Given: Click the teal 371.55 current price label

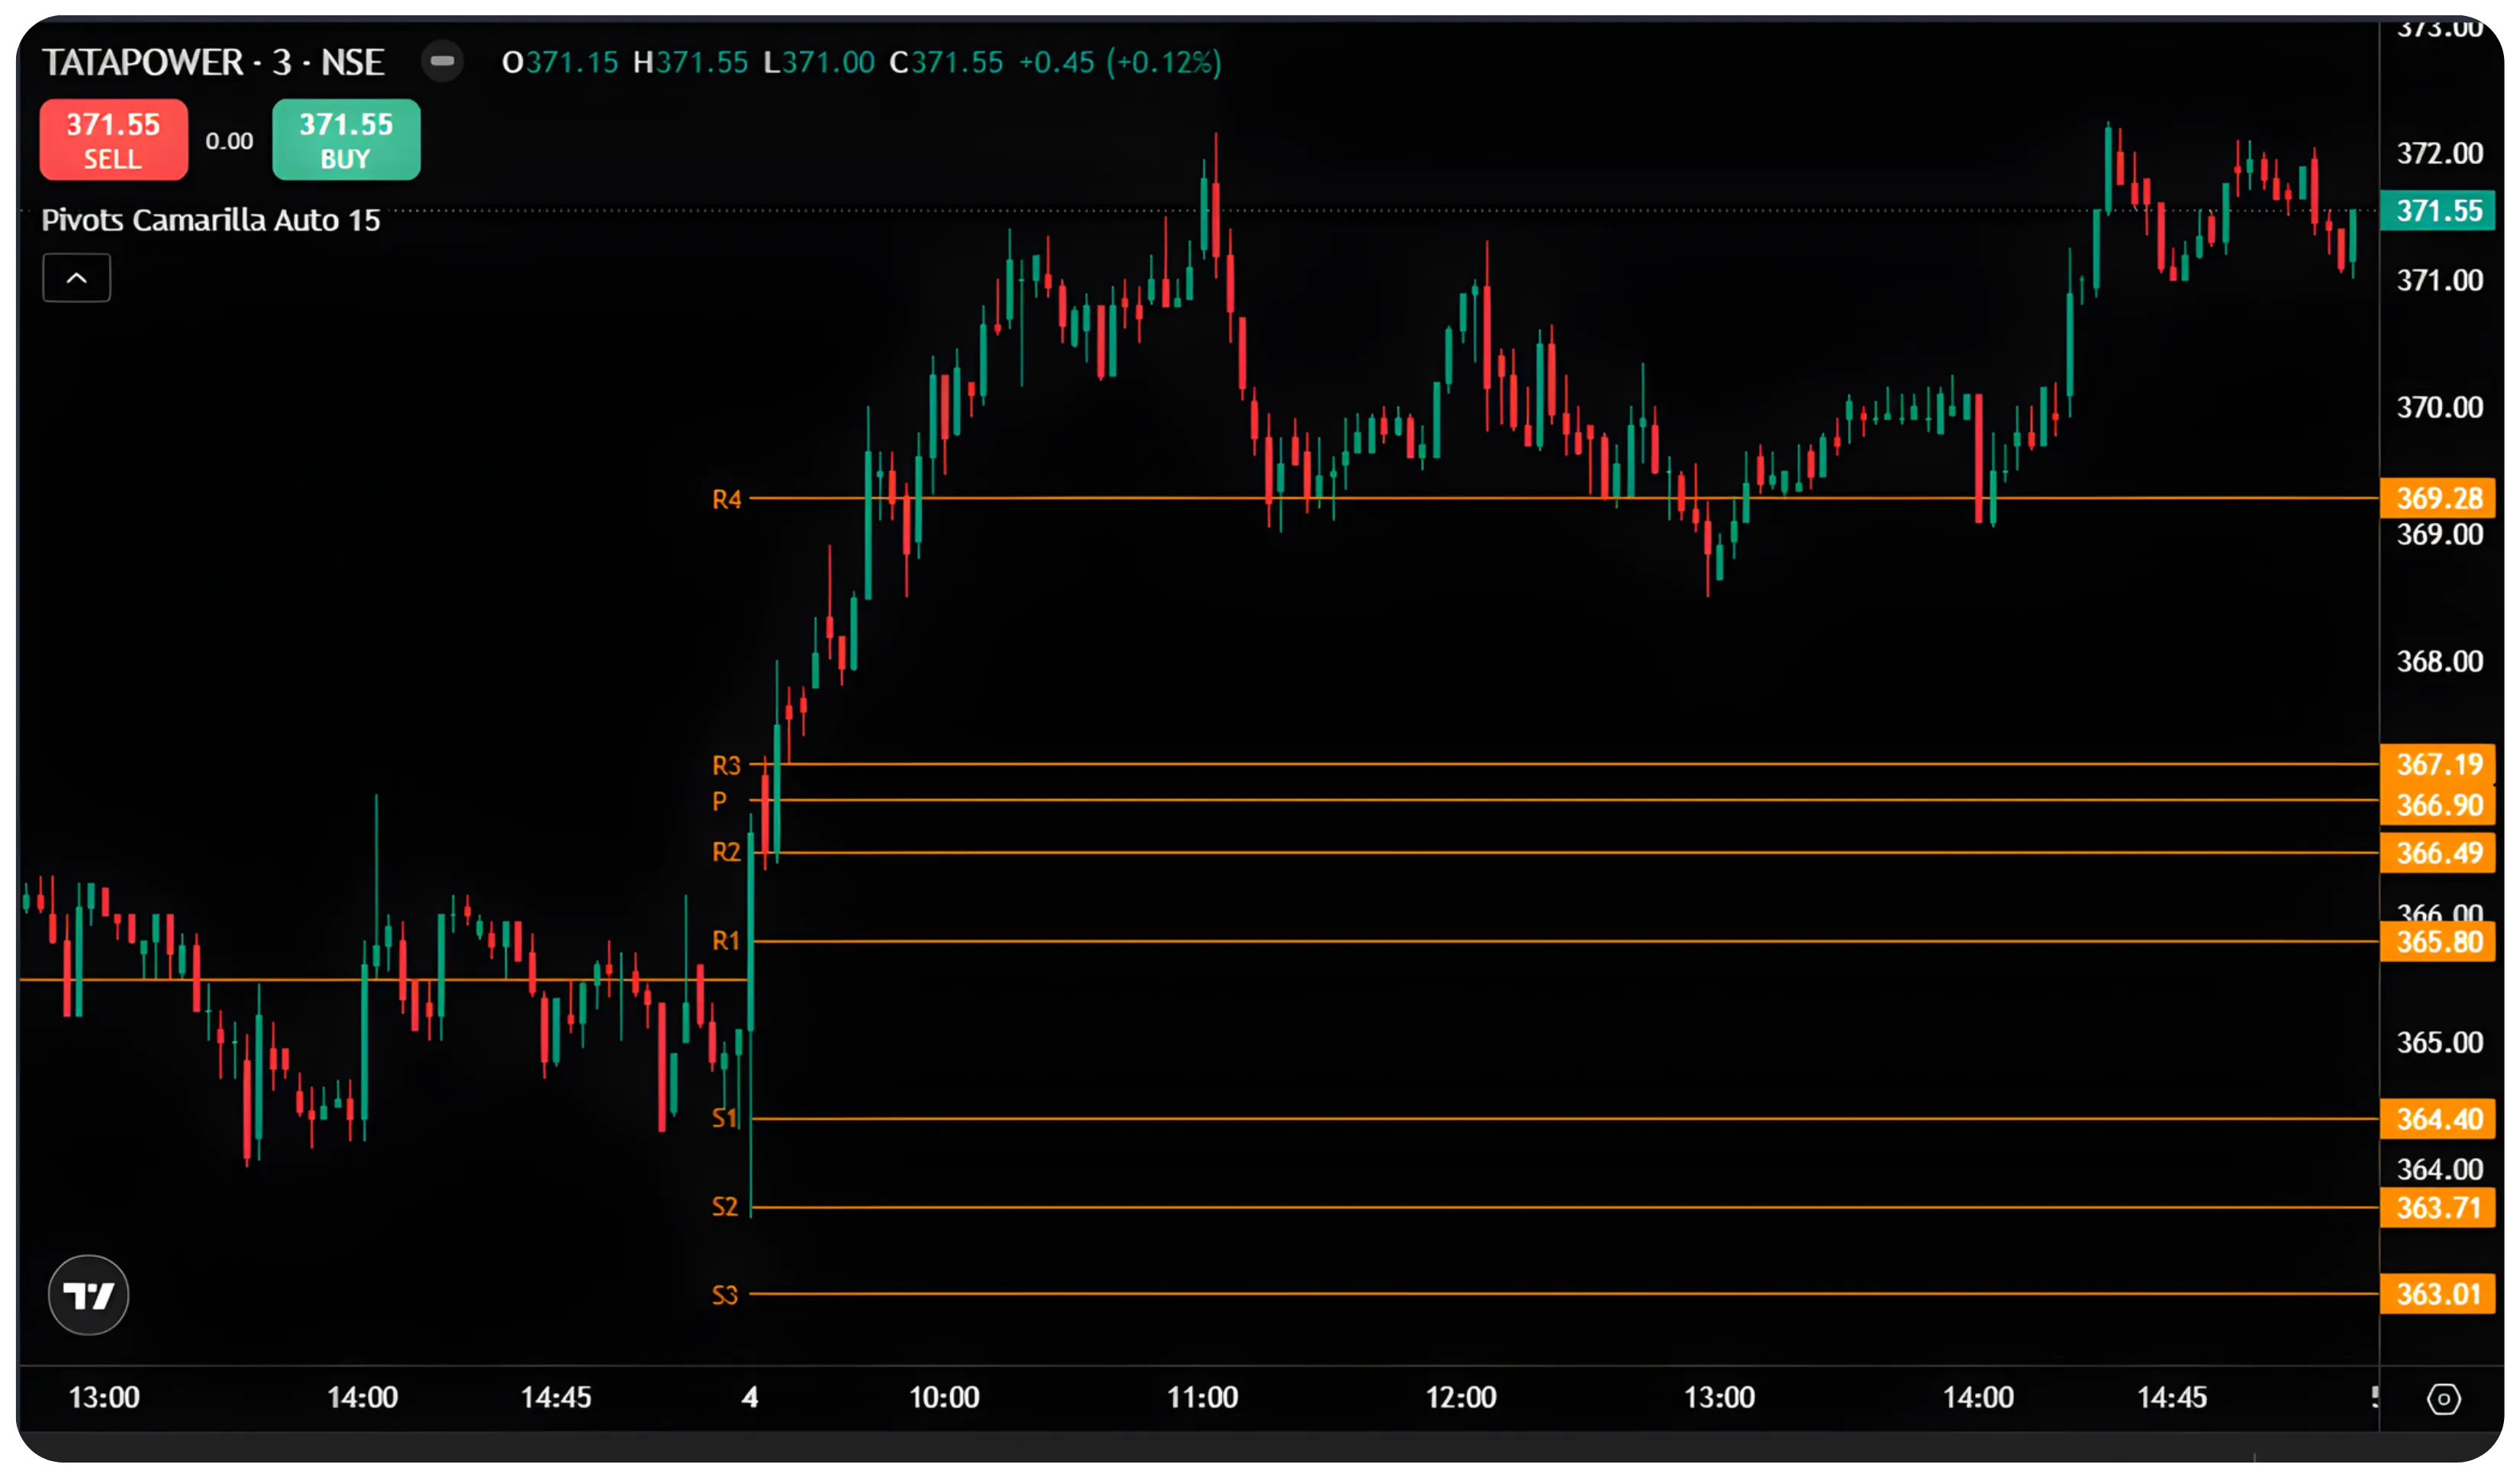Looking at the screenshot, I should (2440, 210).
